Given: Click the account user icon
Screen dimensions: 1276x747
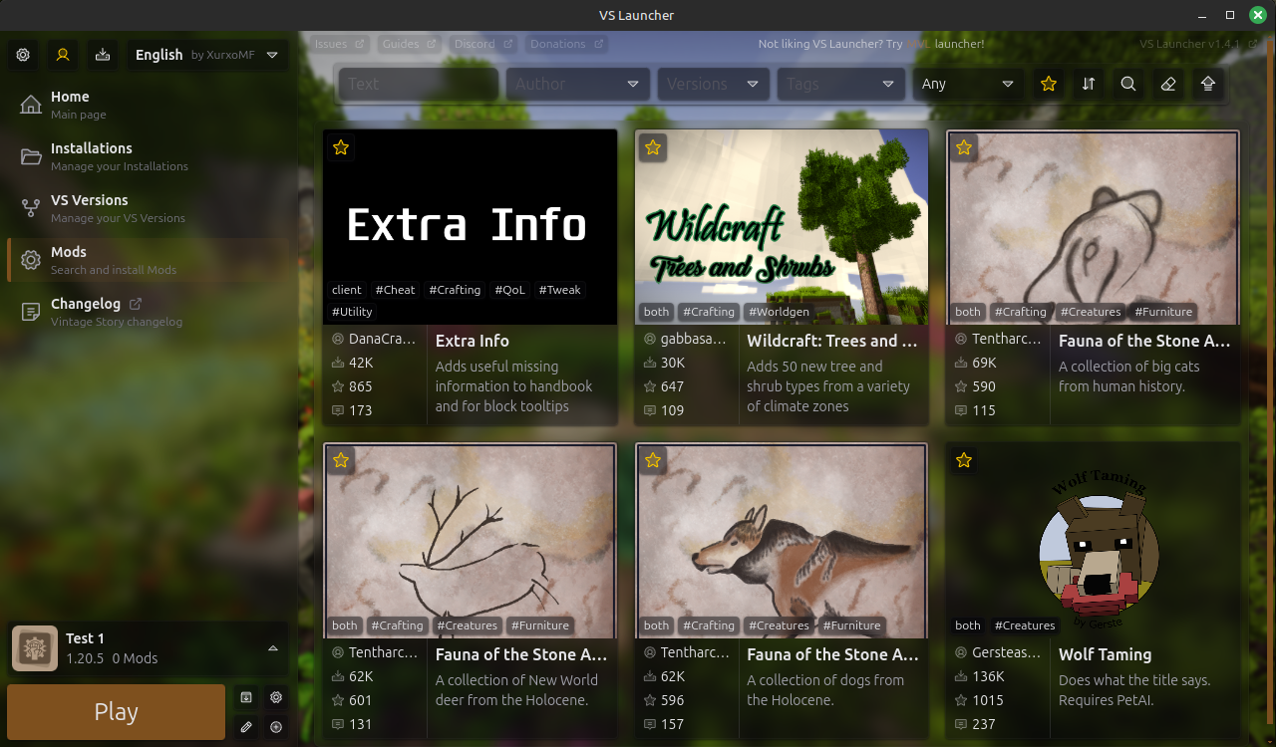Looking at the screenshot, I should 63,55.
